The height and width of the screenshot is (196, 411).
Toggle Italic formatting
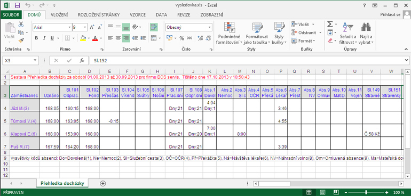point(44,38)
